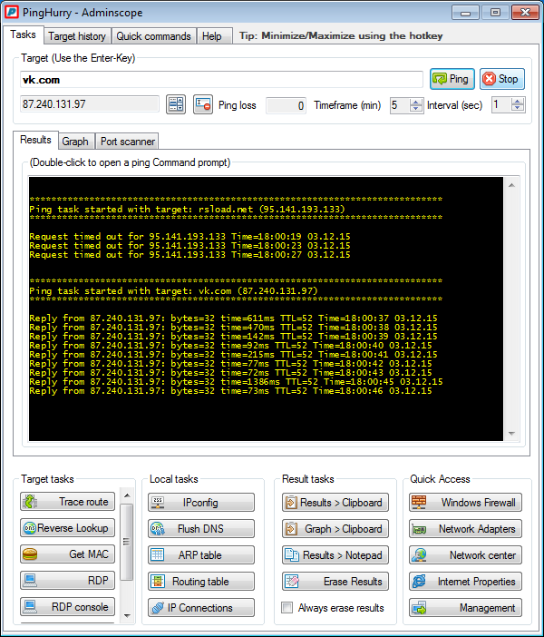The width and height of the screenshot is (544, 637).
Task: Click the calculator-style icon beside the IP field
Action: coord(176,105)
